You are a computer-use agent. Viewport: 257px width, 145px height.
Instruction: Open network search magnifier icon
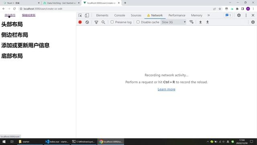pyautogui.click(x=103, y=22)
